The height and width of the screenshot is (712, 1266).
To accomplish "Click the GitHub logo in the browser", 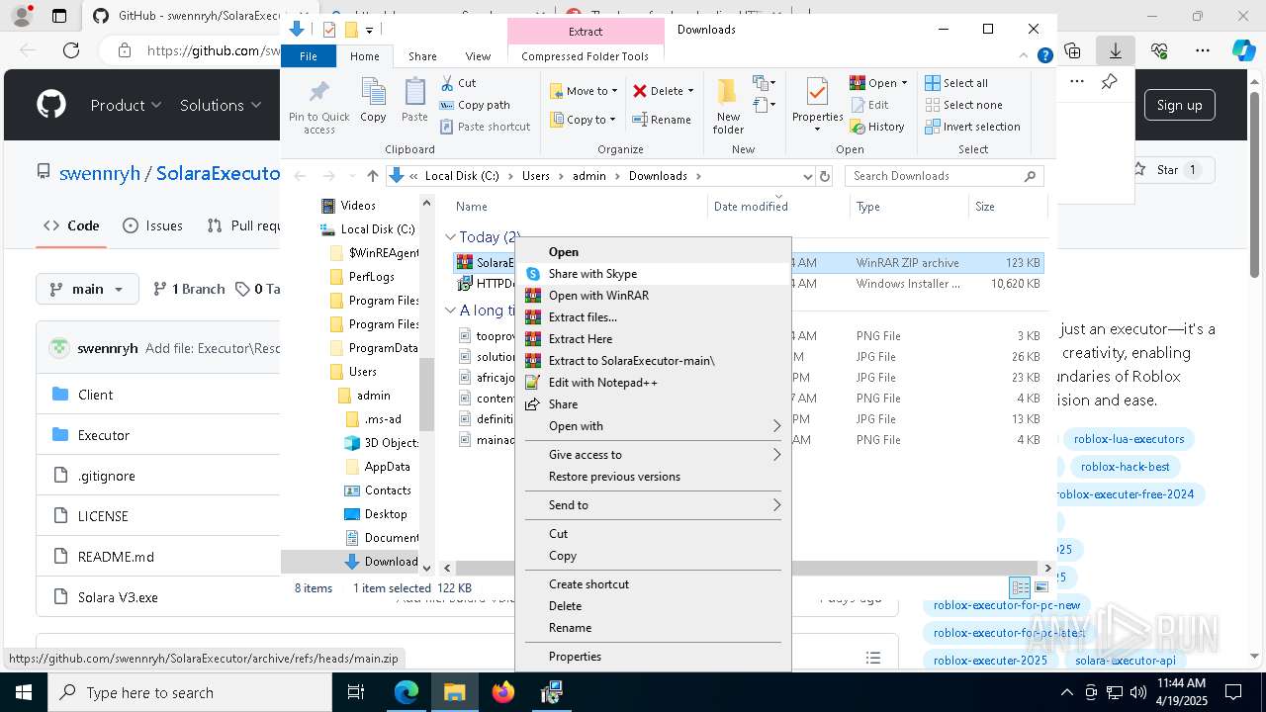I will pyautogui.click(x=51, y=105).
